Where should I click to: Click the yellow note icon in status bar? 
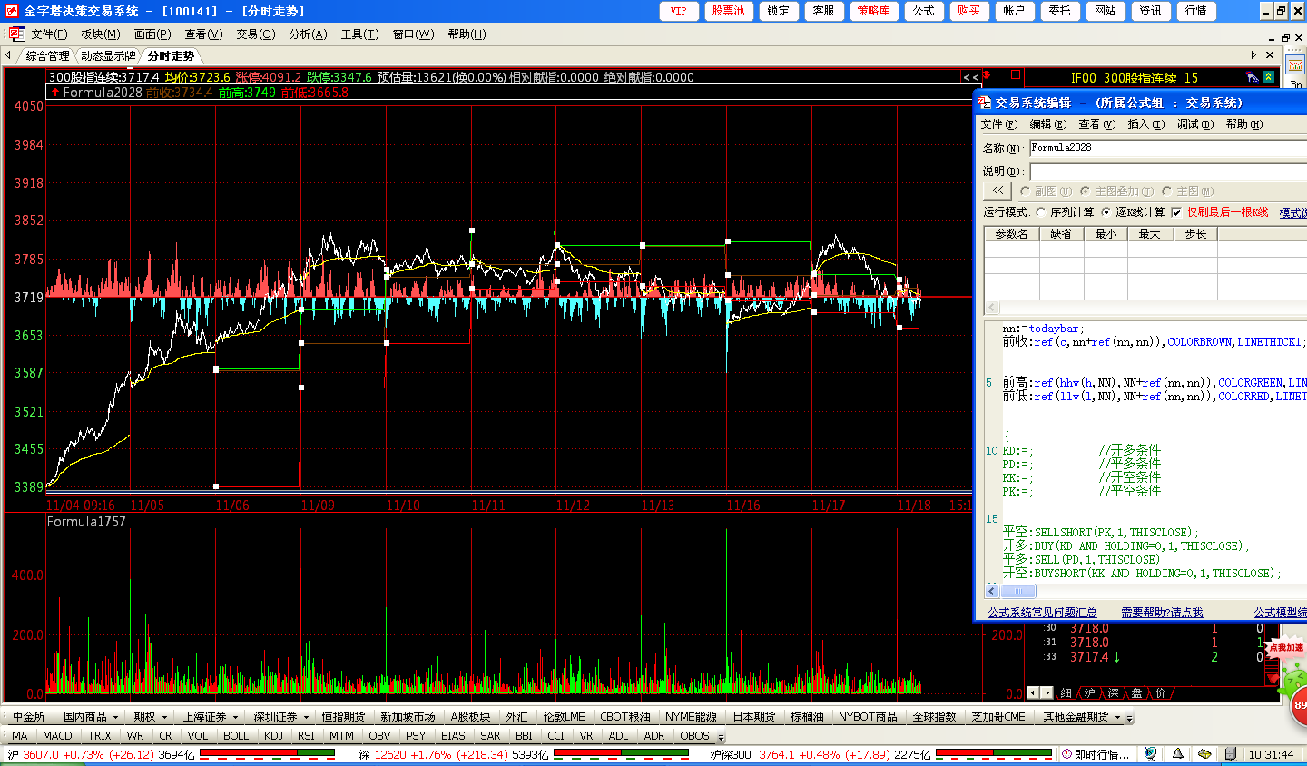click(1204, 754)
